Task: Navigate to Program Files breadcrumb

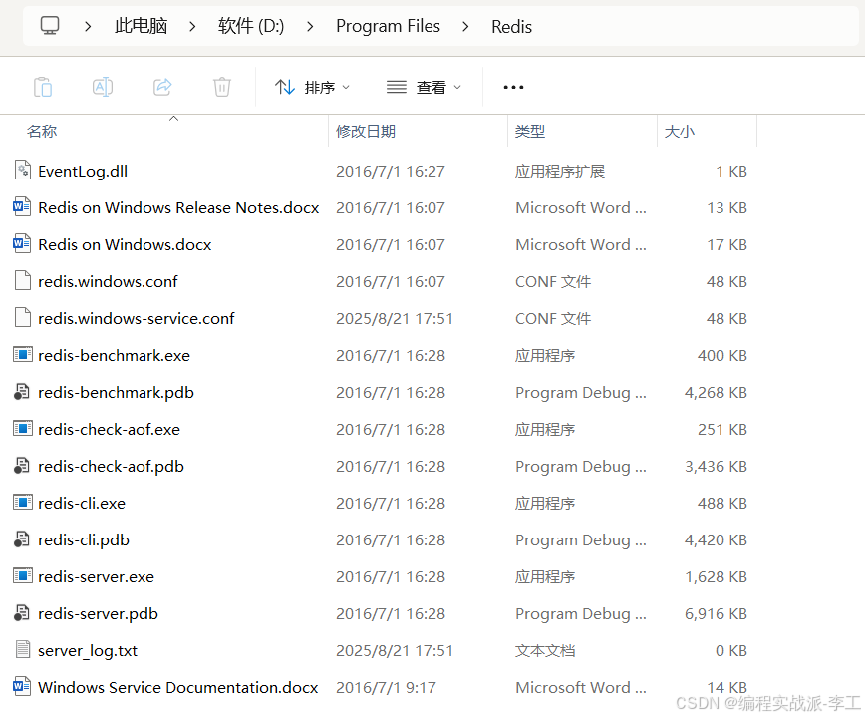Action: pyautogui.click(x=388, y=26)
